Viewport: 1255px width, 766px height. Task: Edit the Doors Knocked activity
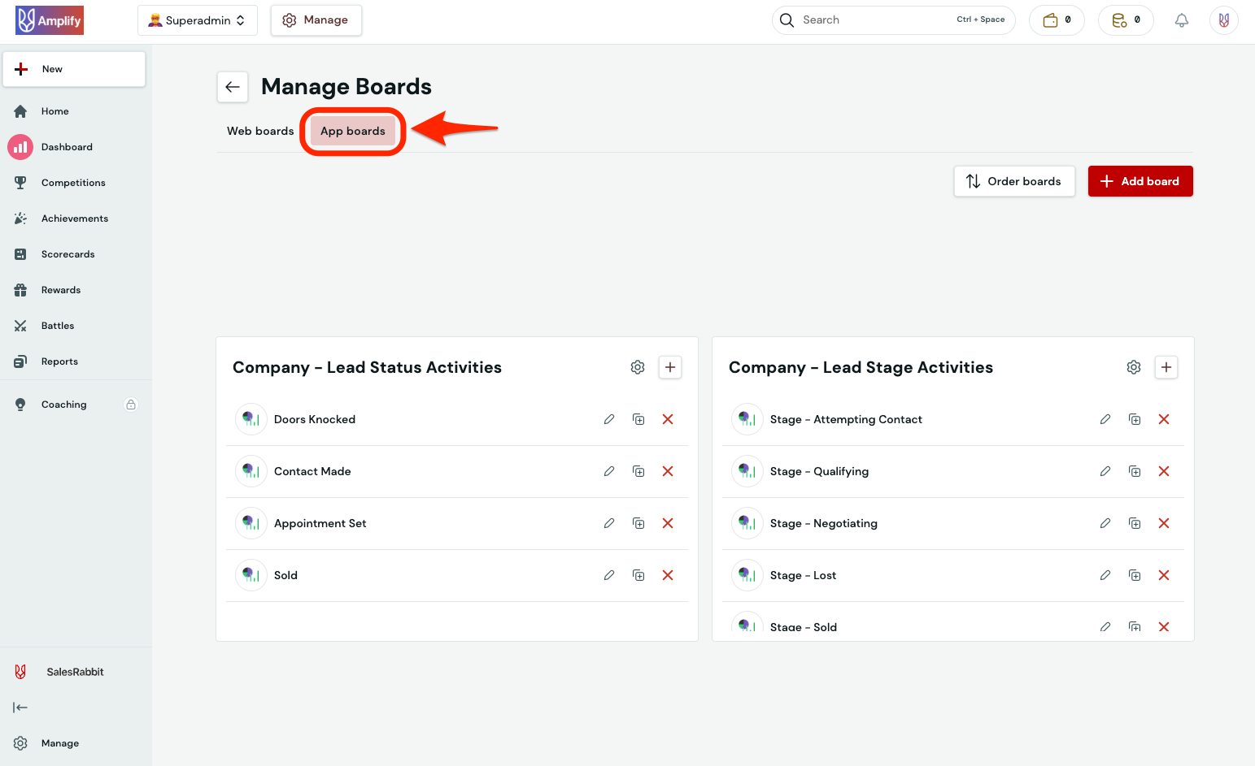point(608,419)
